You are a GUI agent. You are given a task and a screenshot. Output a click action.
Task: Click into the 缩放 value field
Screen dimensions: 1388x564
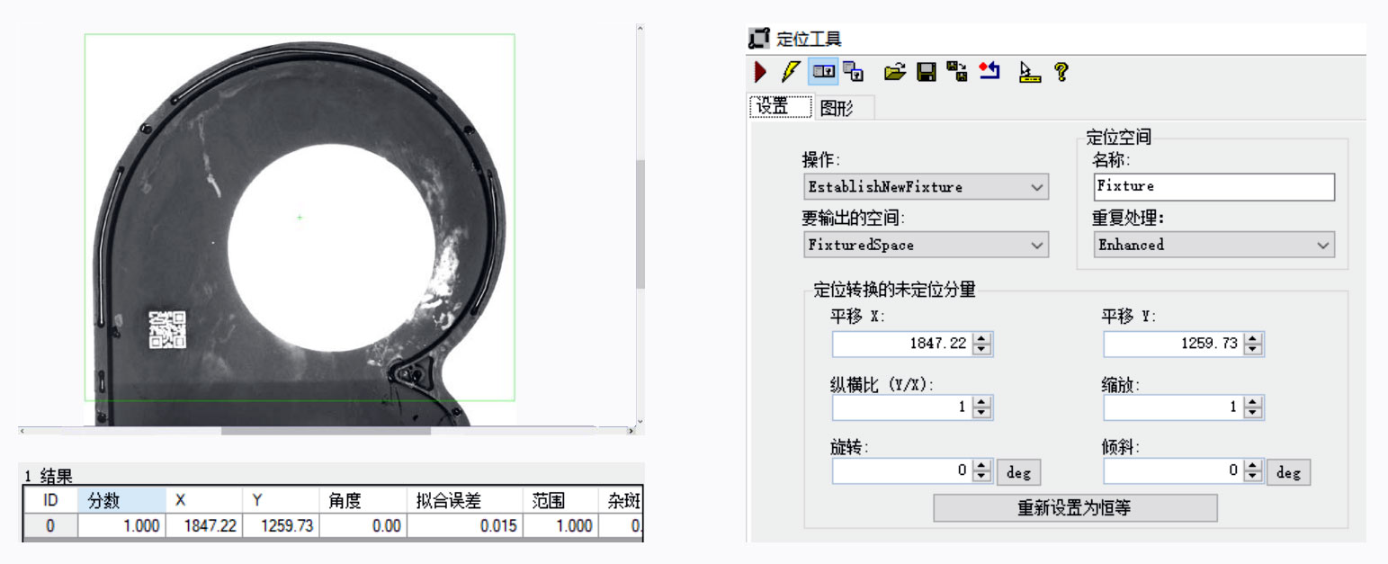click(x=1174, y=407)
